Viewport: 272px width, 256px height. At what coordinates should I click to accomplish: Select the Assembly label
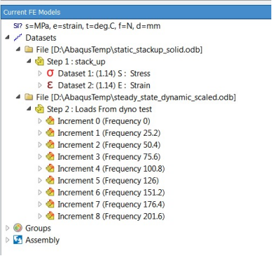pos(42,240)
